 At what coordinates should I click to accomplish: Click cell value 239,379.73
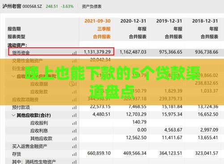(171, 99)
